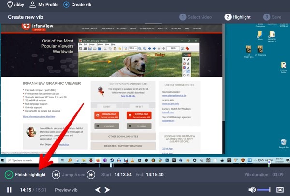This screenshot has width=290, height=196.
Task: Open the stempelservice partner link
Action: point(174,95)
